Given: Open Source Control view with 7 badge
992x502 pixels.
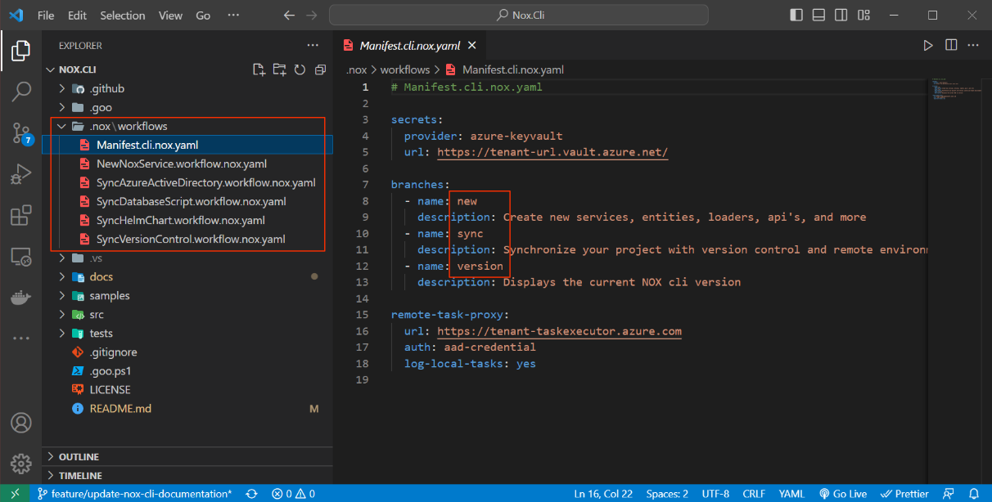Looking at the screenshot, I should pos(21,133).
